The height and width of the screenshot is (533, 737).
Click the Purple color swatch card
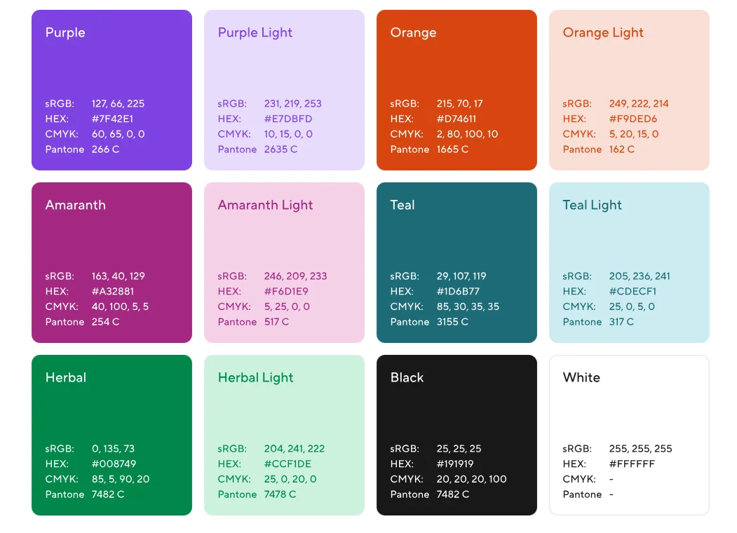click(111, 70)
